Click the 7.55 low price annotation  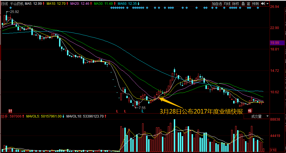coord(142,108)
